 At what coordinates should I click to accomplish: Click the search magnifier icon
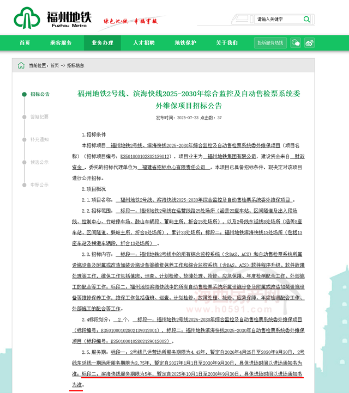(x=306, y=19)
